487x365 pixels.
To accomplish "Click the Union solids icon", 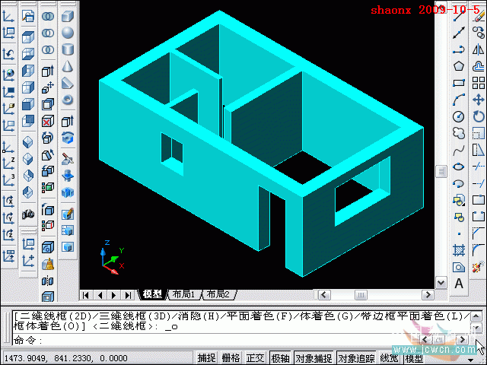I will coord(48,16).
